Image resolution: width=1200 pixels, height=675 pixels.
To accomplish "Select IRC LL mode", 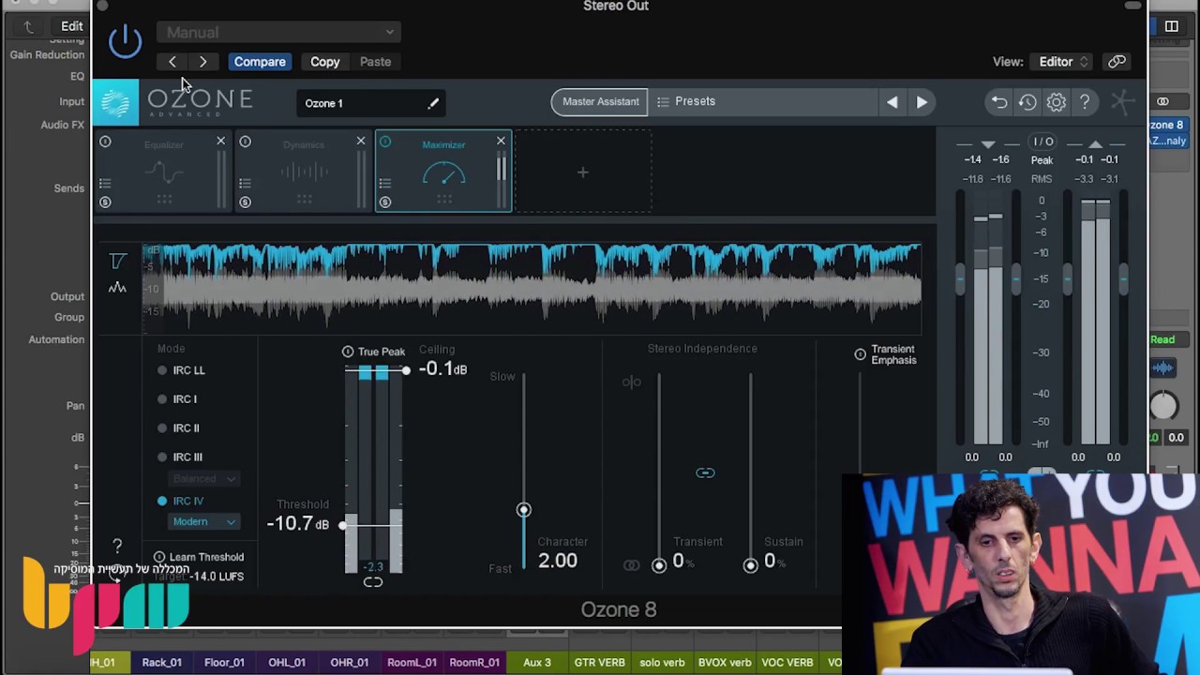I will (x=182, y=370).
